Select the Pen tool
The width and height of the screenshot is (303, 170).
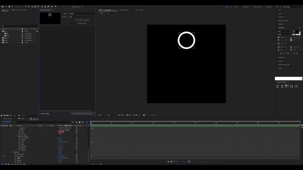[x=36, y=7]
